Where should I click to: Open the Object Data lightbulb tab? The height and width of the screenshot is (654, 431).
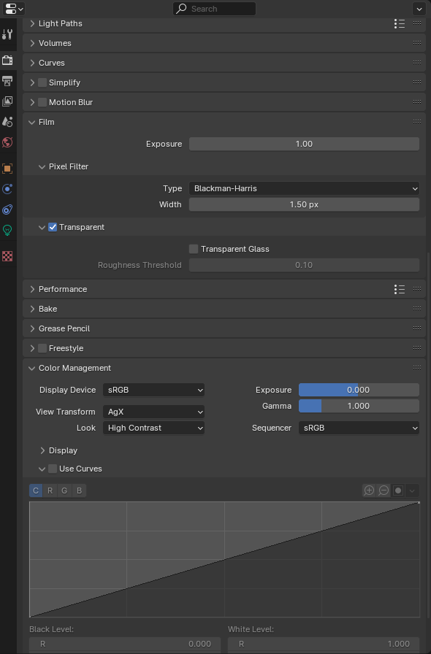coord(7,230)
